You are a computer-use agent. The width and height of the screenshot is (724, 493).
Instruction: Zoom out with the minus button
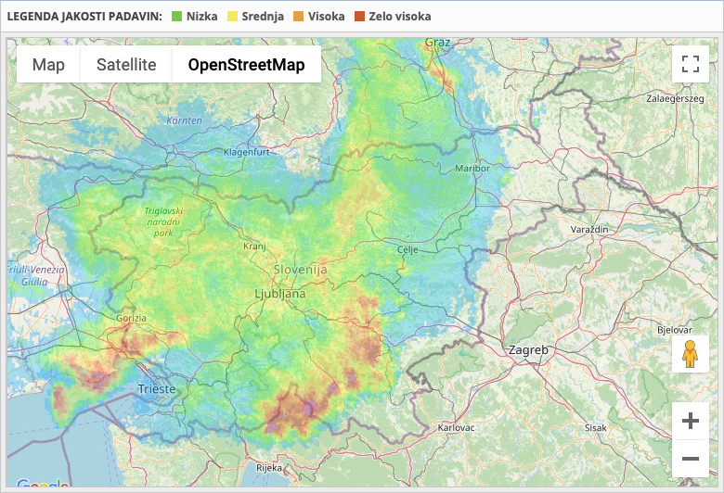tap(690, 459)
